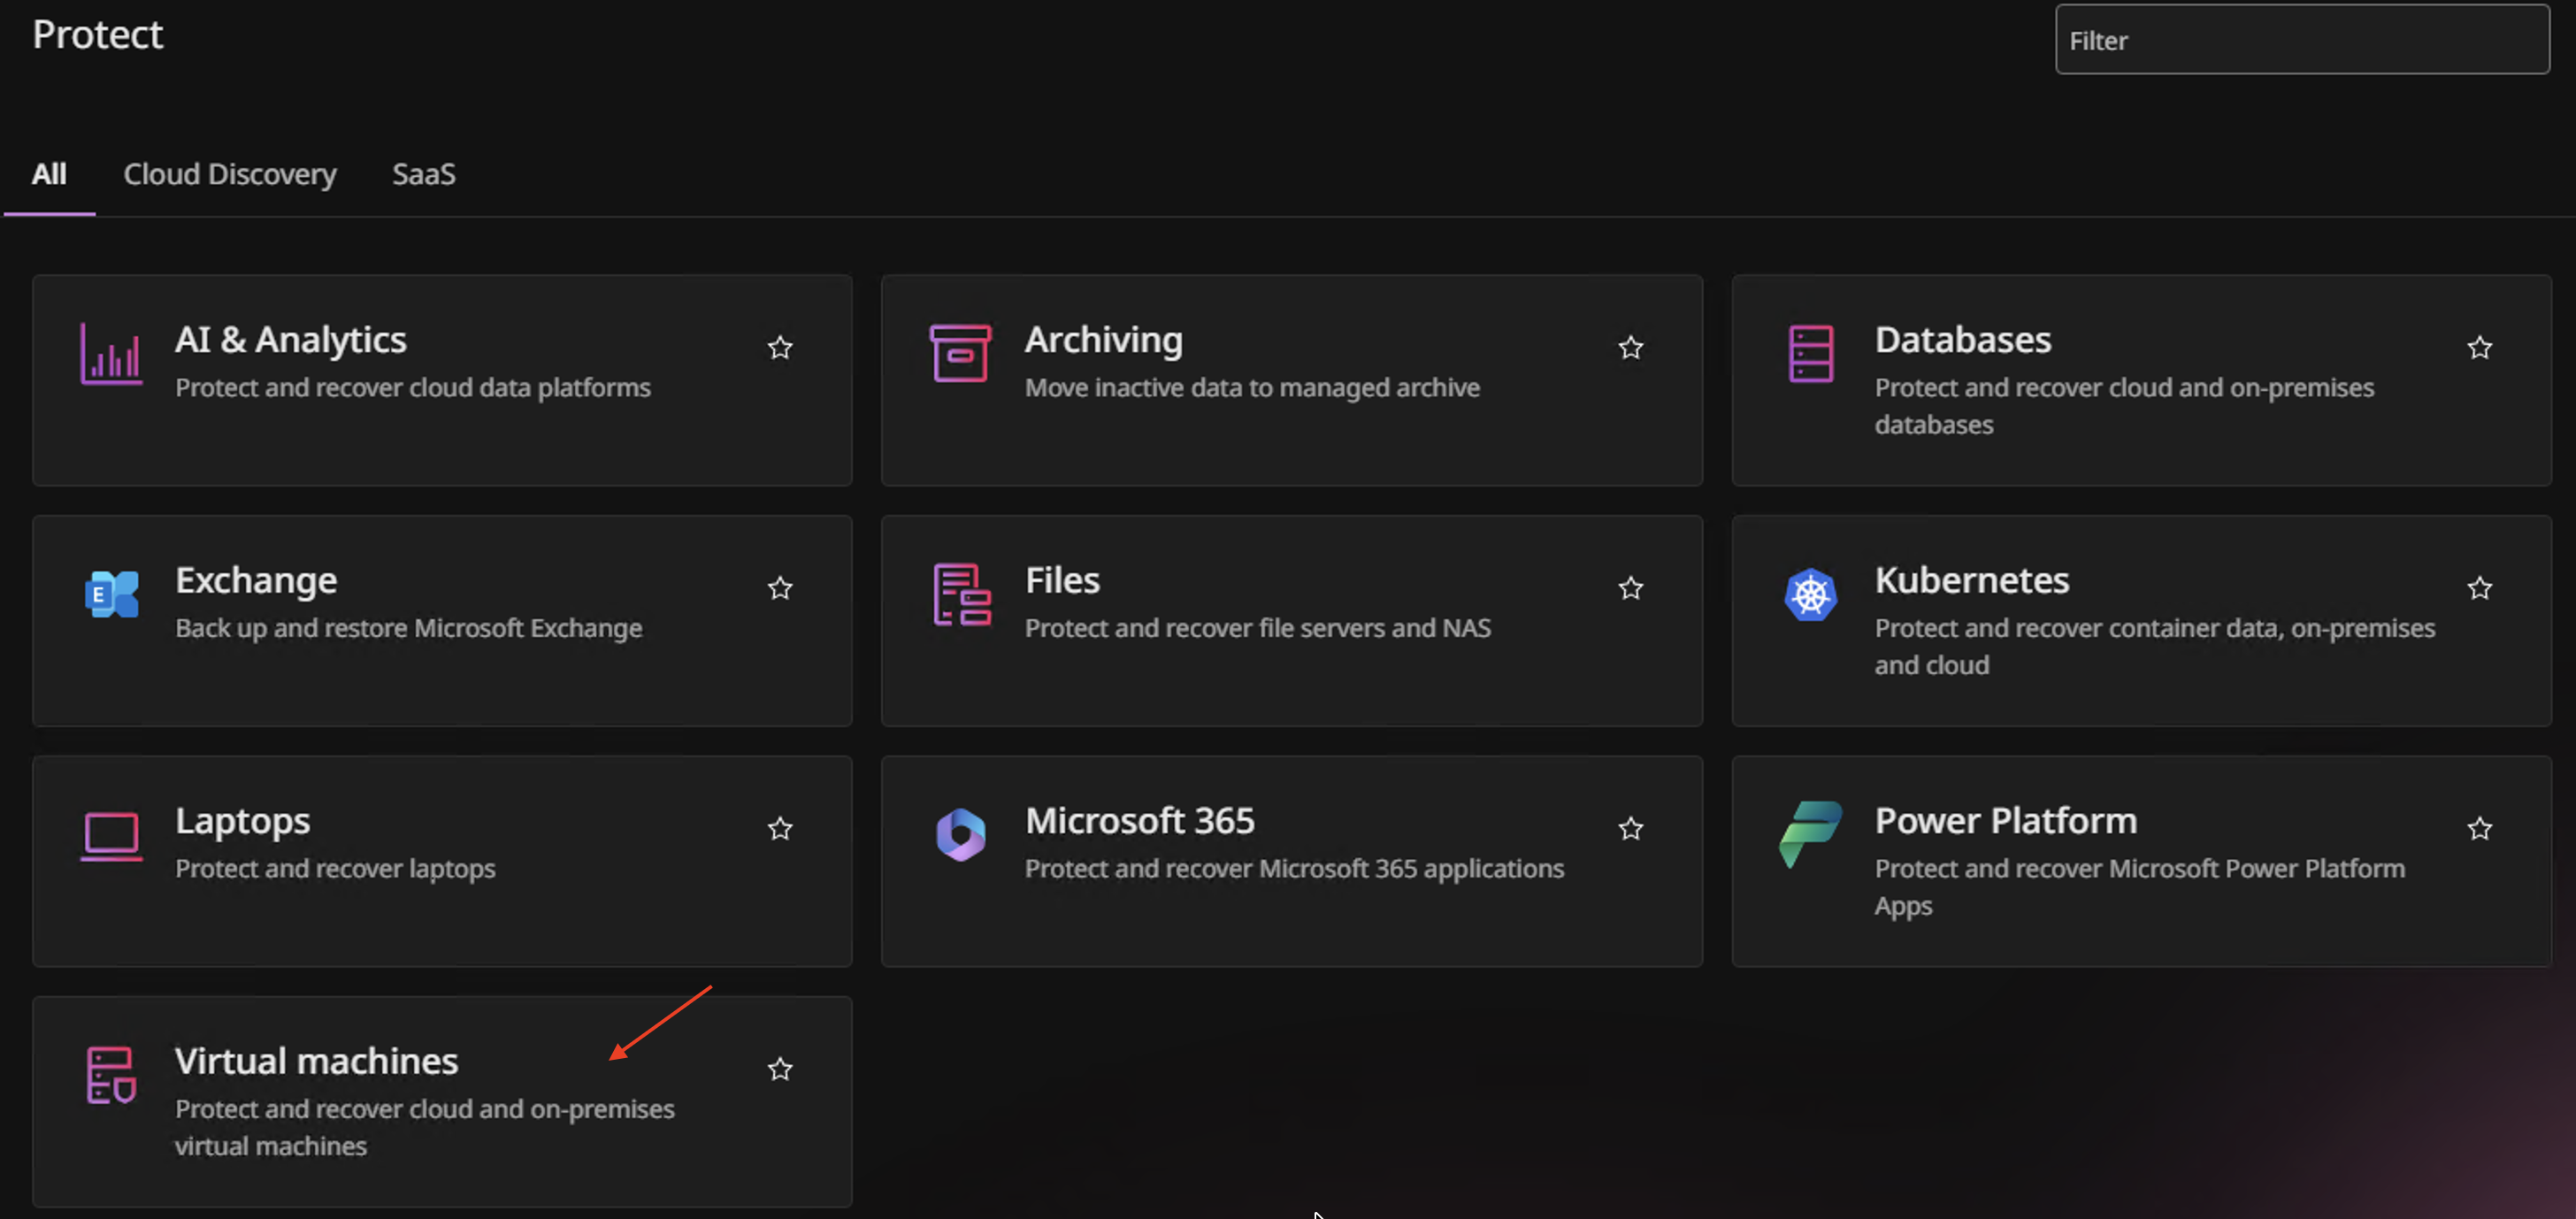Image resolution: width=2576 pixels, height=1219 pixels.
Task: Open the Microsoft 365 title link
Action: (x=1139, y=821)
